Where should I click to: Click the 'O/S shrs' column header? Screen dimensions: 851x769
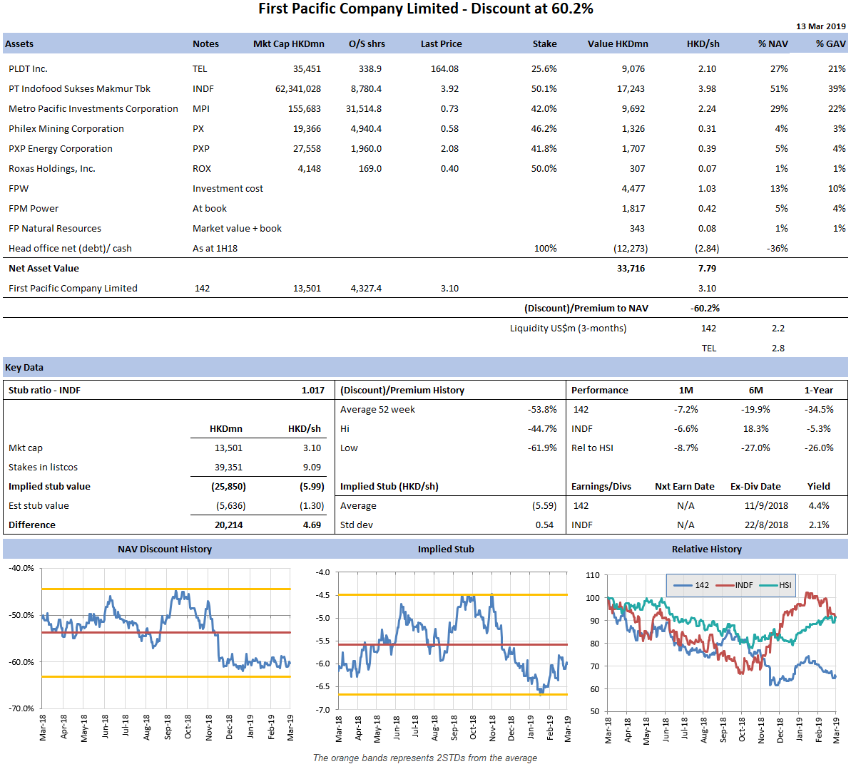coord(367,44)
